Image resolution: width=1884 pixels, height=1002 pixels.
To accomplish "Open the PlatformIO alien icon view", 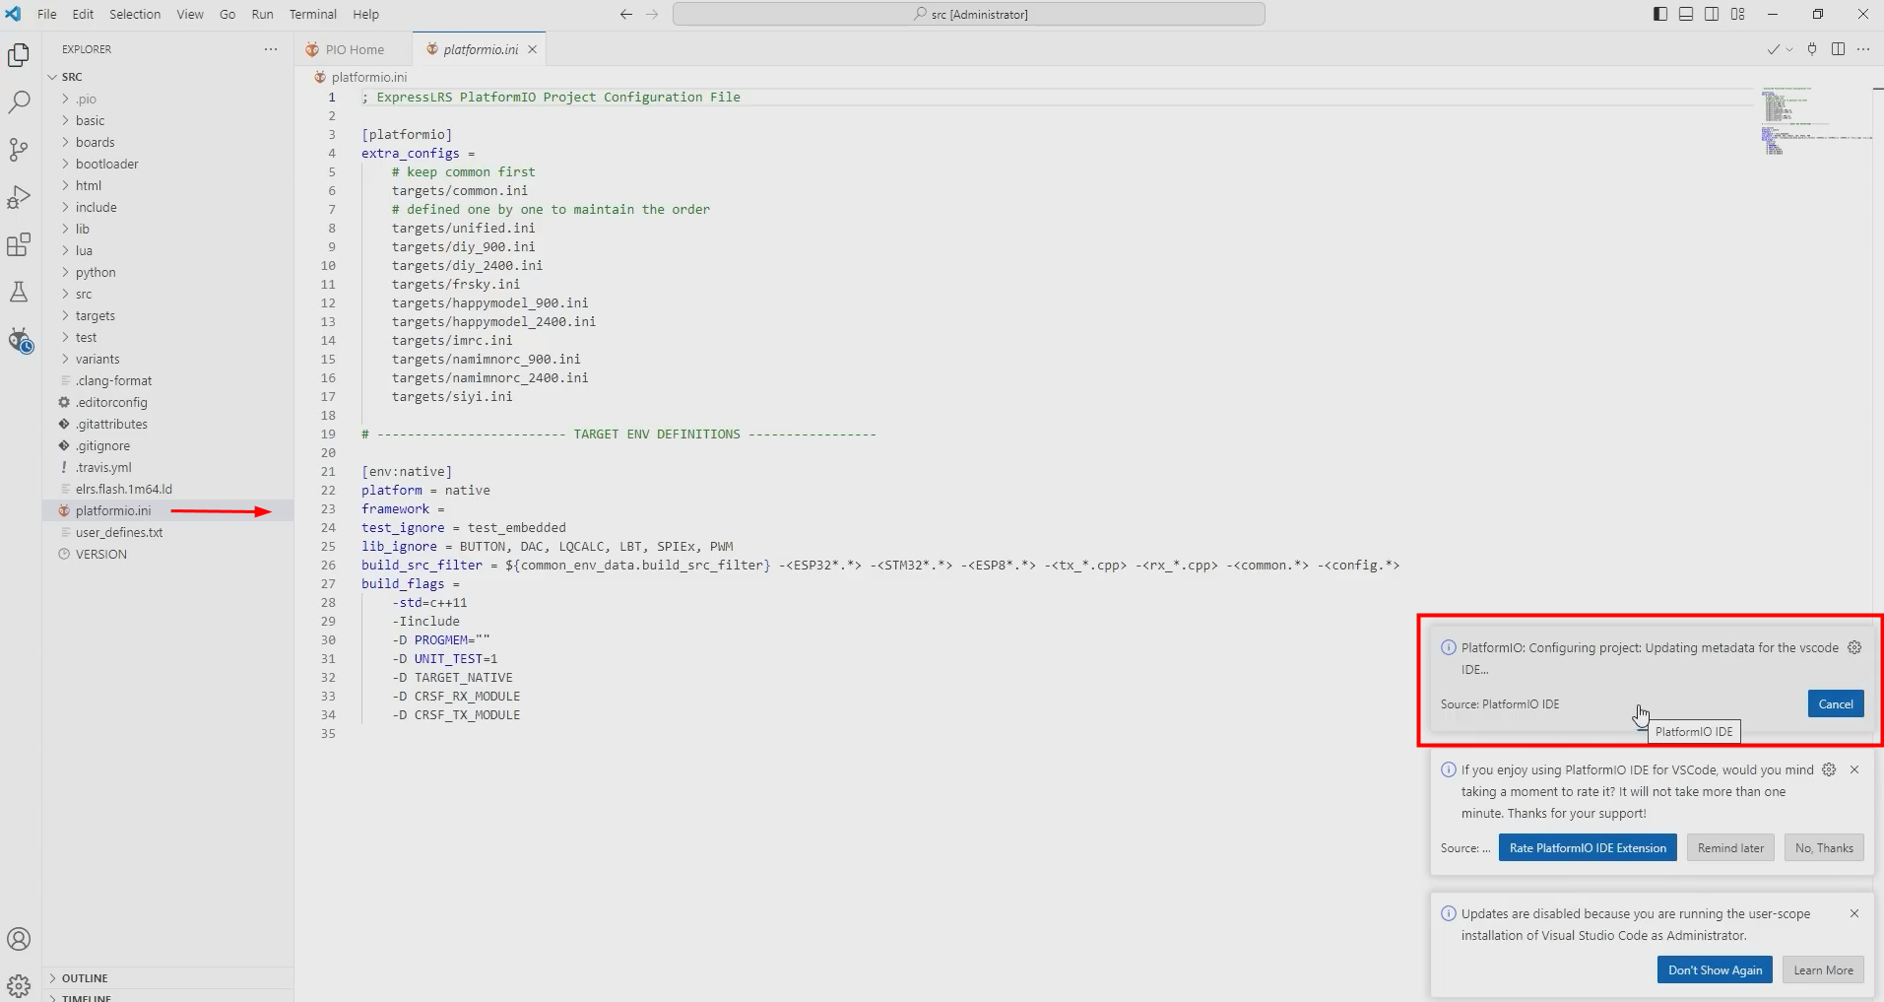I will tap(19, 341).
